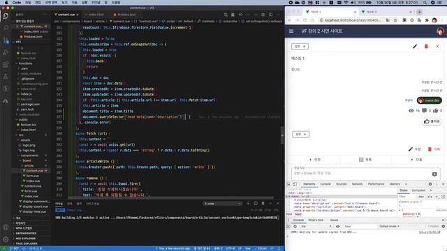Add a new terminal with the plus icon

(248, 204)
